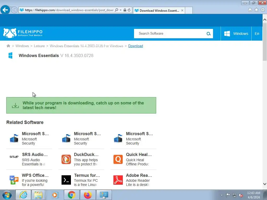Open the SRS Audio Essentials title link
This screenshot has height=200, width=267.
(x=35, y=155)
